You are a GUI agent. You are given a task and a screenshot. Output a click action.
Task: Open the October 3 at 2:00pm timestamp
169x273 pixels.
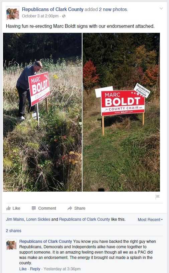(40, 16)
